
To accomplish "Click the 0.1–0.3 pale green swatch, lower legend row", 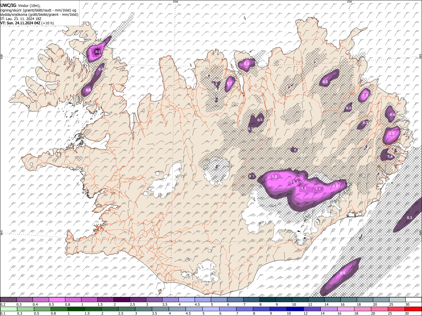I will click(8, 309).
